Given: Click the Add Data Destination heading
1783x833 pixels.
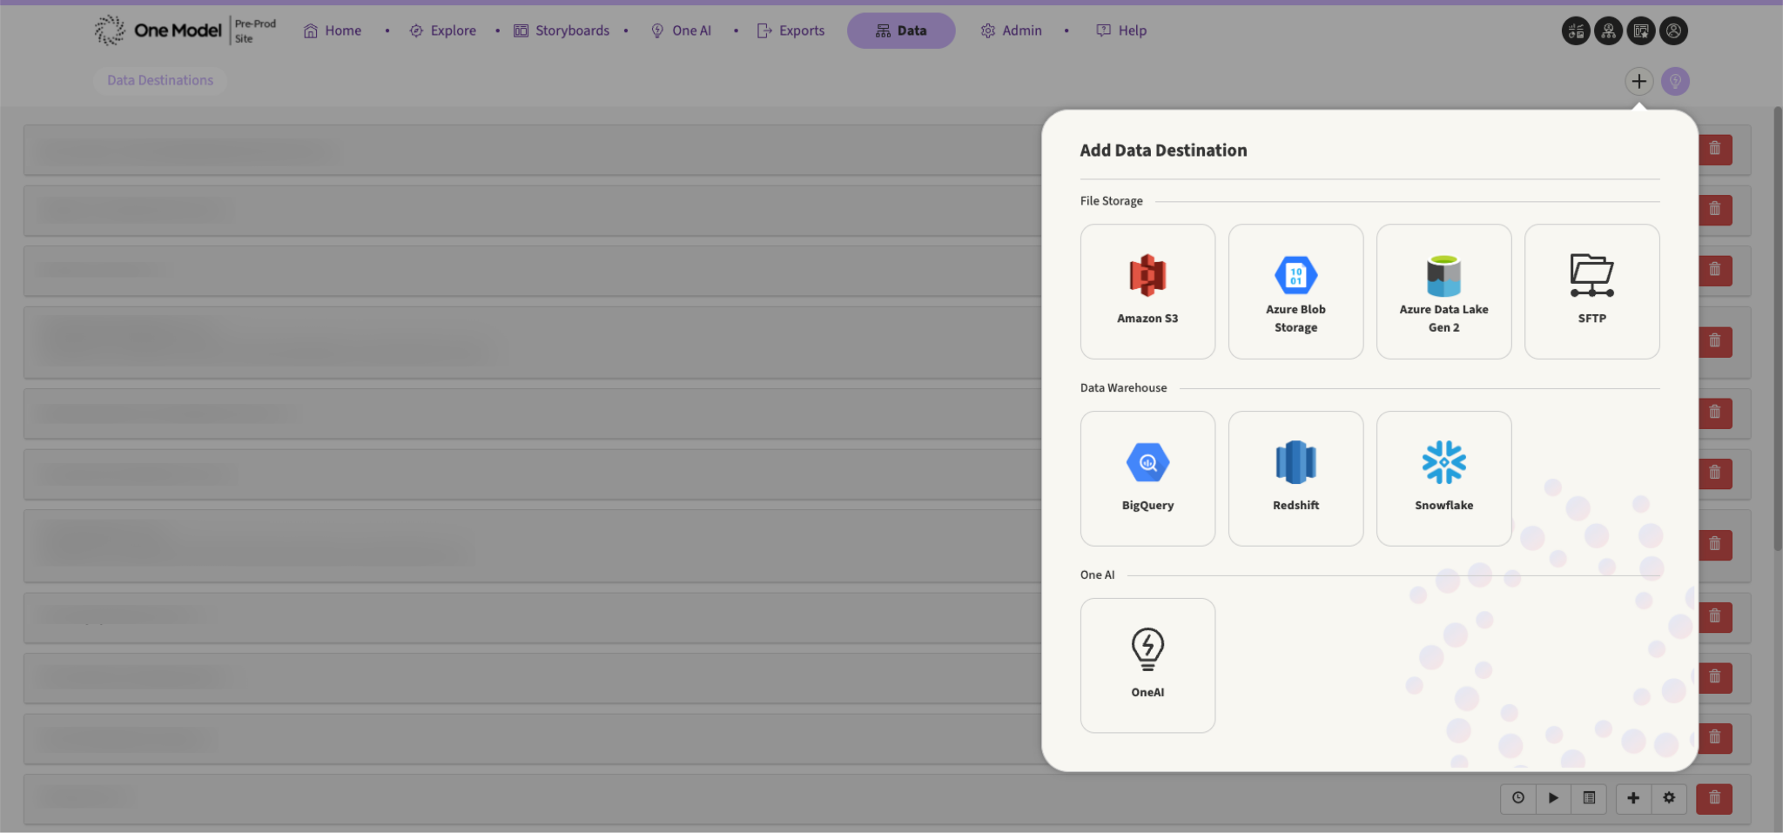Looking at the screenshot, I should point(1163,150).
